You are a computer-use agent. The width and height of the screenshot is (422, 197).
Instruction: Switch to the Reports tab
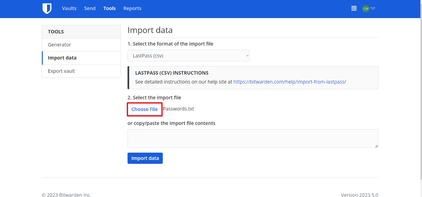pyautogui.click(x=132, y=8)
